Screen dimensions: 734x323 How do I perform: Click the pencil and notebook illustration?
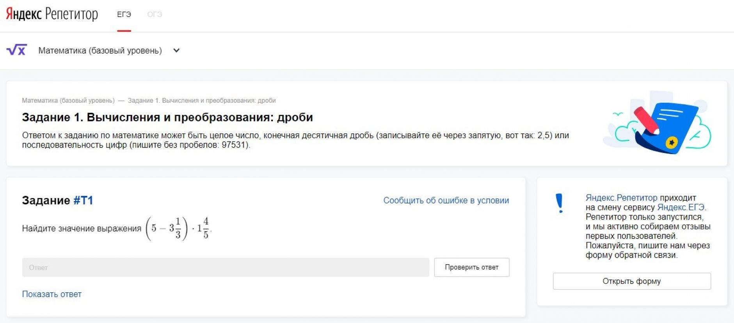(x=658, y=123)
